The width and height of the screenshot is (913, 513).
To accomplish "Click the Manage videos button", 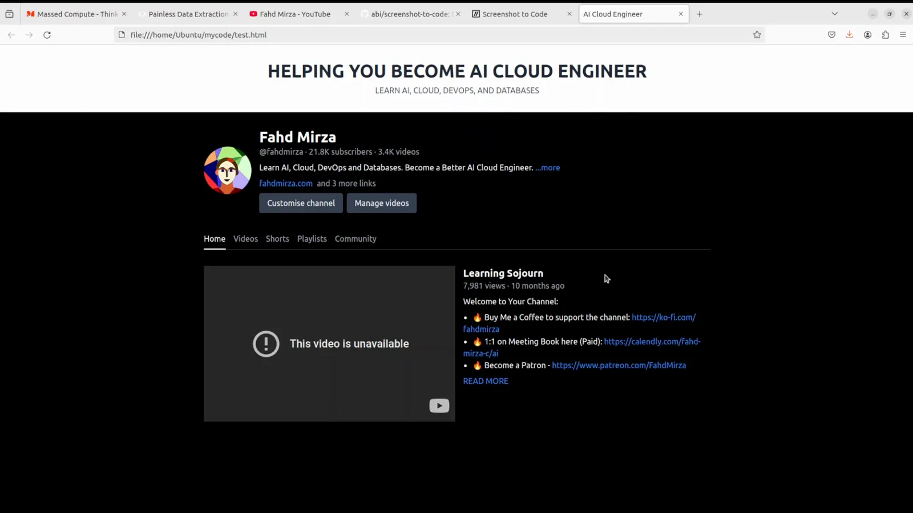I will click(382, 203).
